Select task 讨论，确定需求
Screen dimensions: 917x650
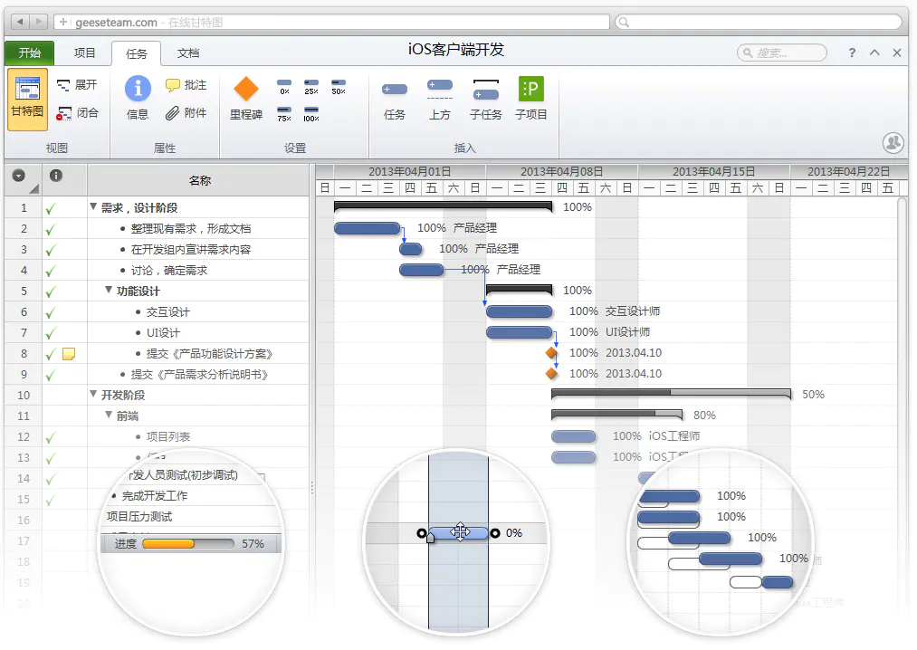[169, 271]
